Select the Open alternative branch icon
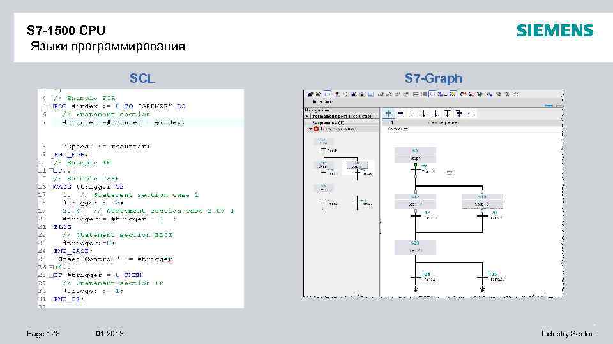This screenshot has height=344, width=613. (x=447, y=113)
